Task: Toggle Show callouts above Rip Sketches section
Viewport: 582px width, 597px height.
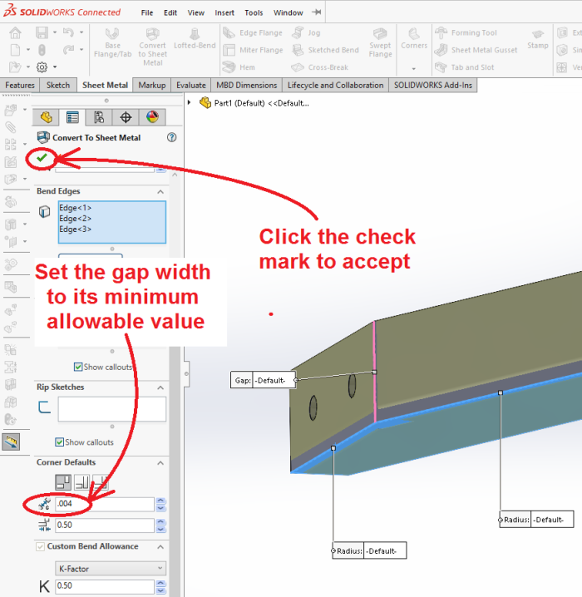Action: pyautogui.click(x=78, y=367)
